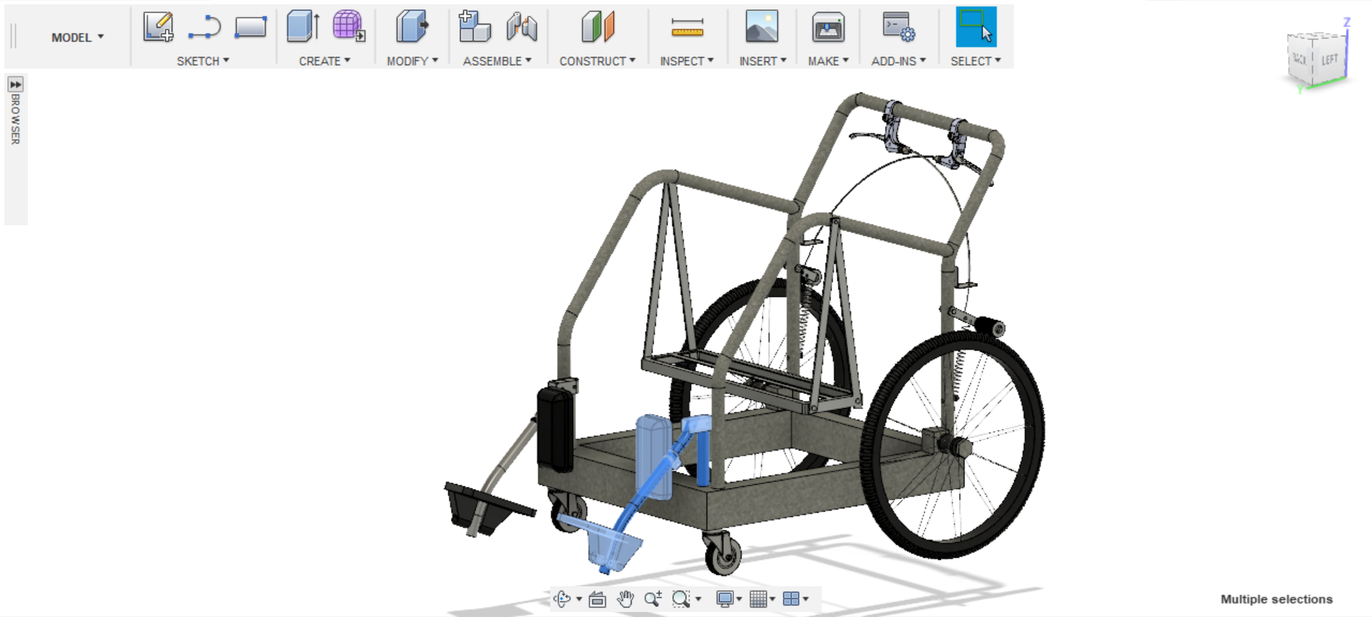Open the CONSTRUCT menu dropdown
The width and height of the screenshot is (1372, 617).
pos(597,61)
